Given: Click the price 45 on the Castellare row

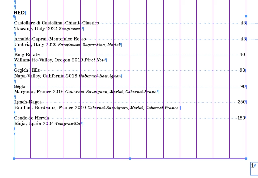Looking at the screenshot, I should point(243,23).
